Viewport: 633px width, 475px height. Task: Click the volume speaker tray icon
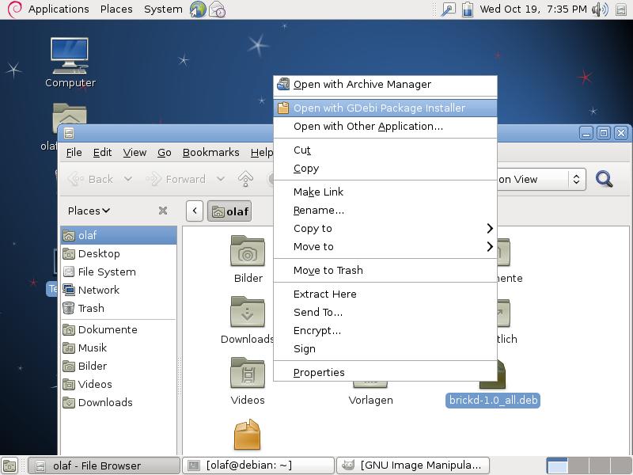[599, 9]
